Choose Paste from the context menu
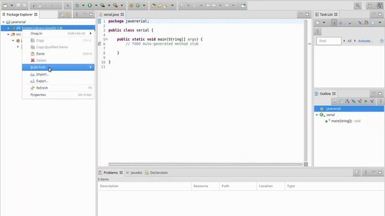This screenshot has height=216, width=385. coord(58,53)
